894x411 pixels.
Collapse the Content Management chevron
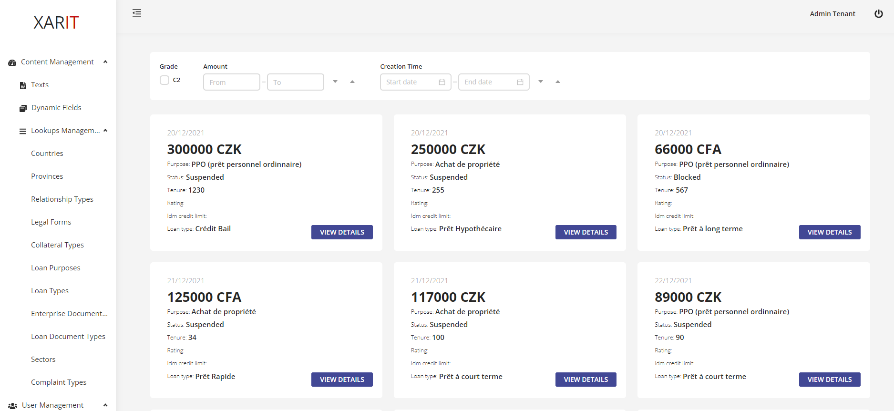[x=105, y=62]
